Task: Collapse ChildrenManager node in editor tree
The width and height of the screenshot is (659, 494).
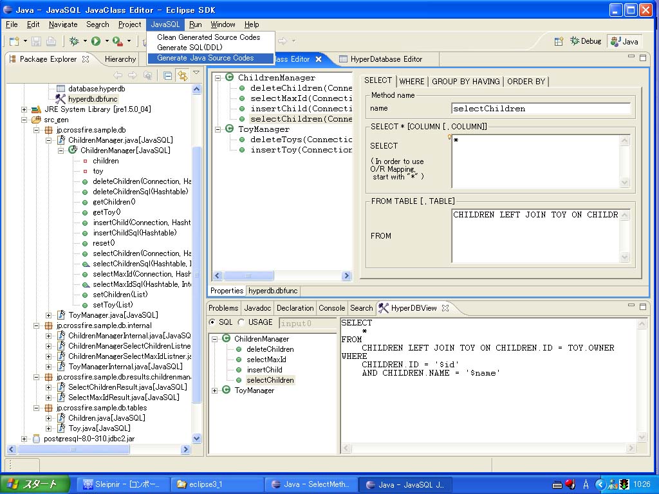Action: pos(218,78)
